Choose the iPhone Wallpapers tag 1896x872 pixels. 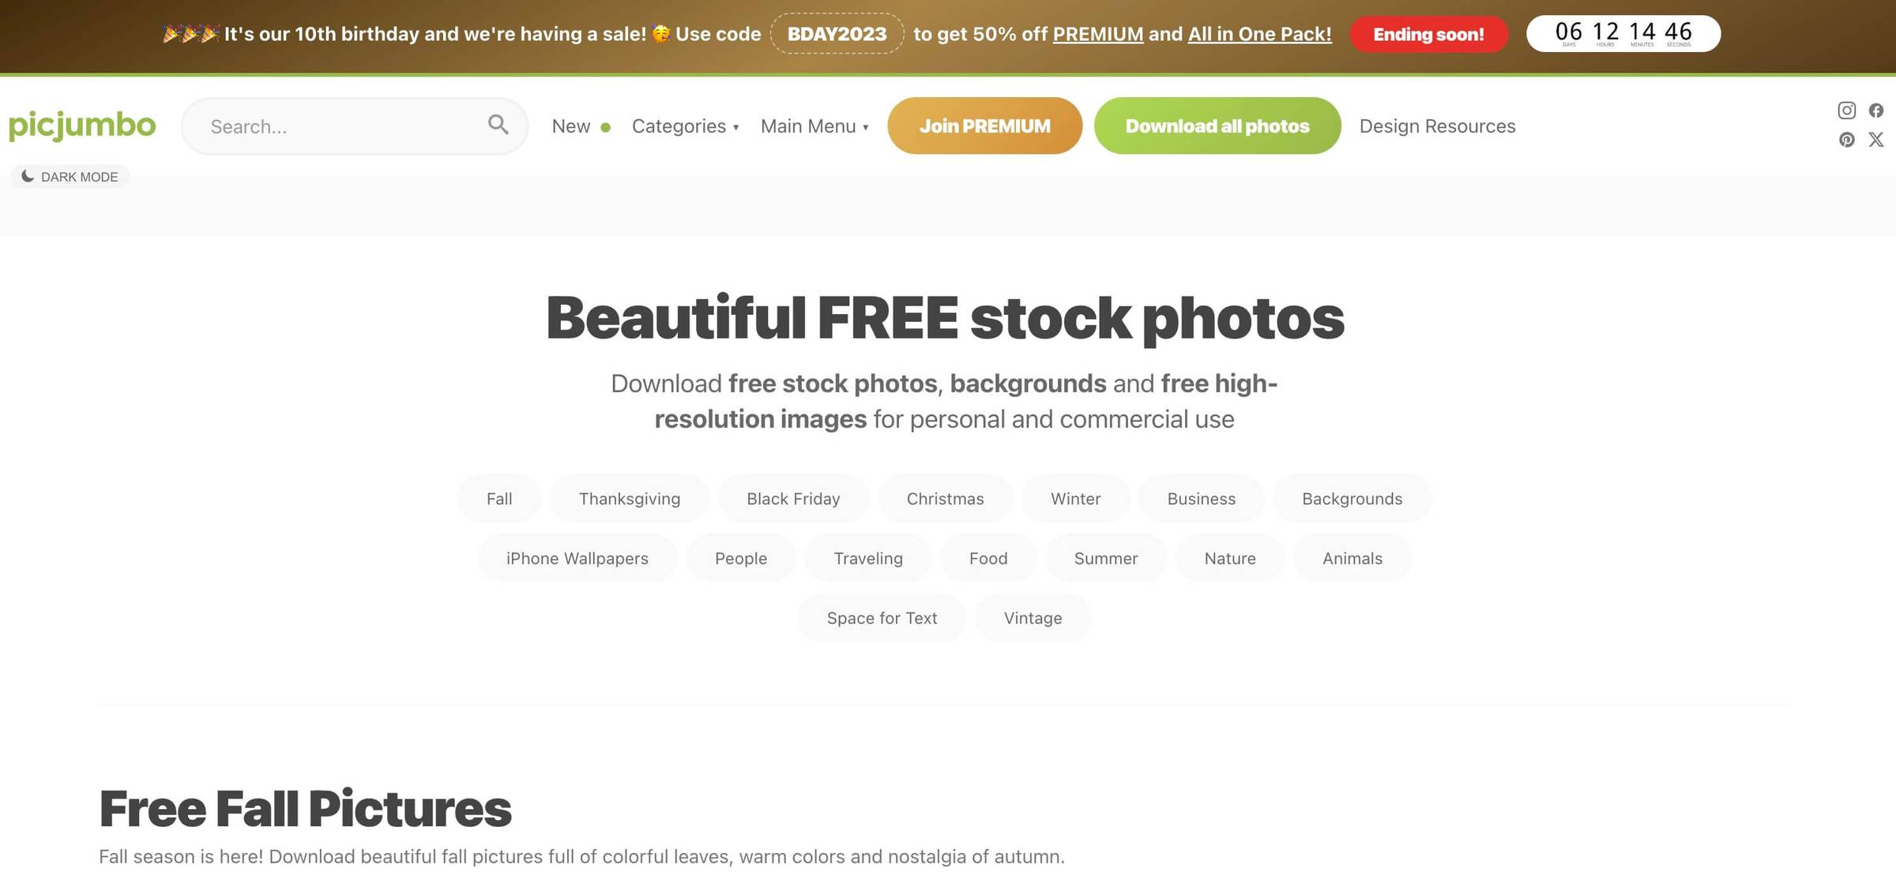[x=577, y=559]
